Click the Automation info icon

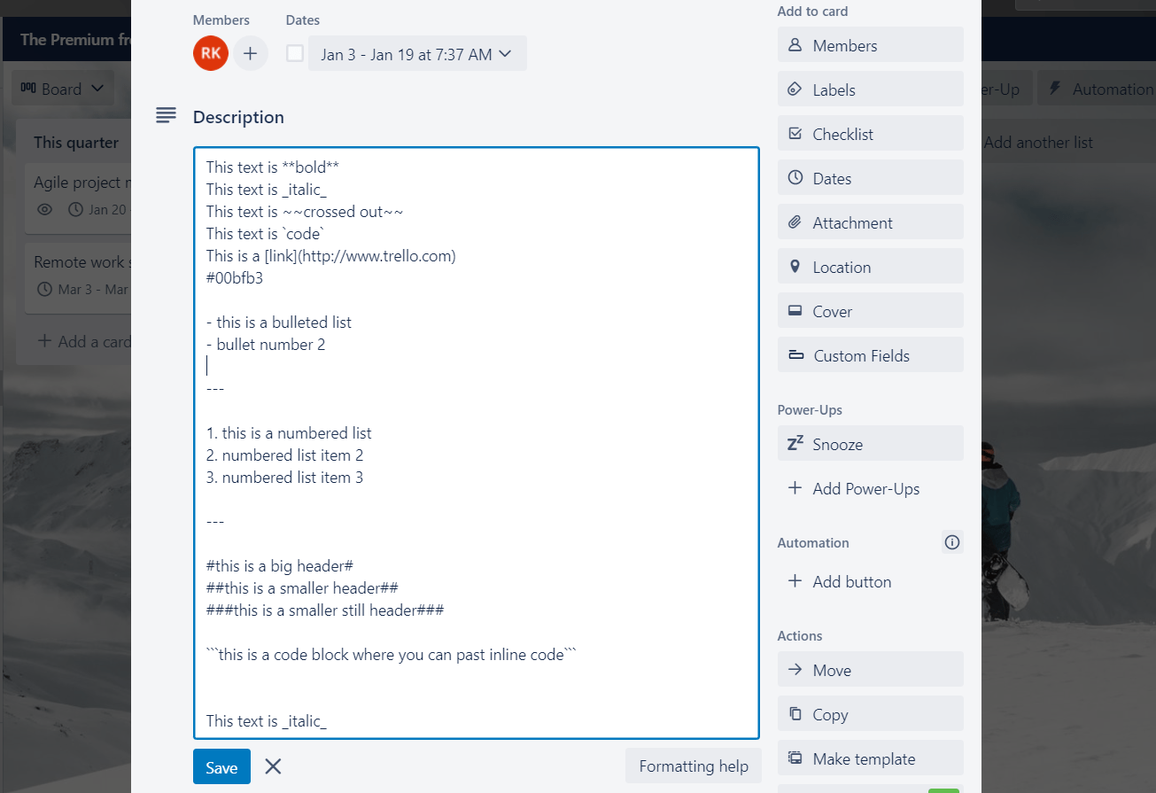click(x=952, y=542)
